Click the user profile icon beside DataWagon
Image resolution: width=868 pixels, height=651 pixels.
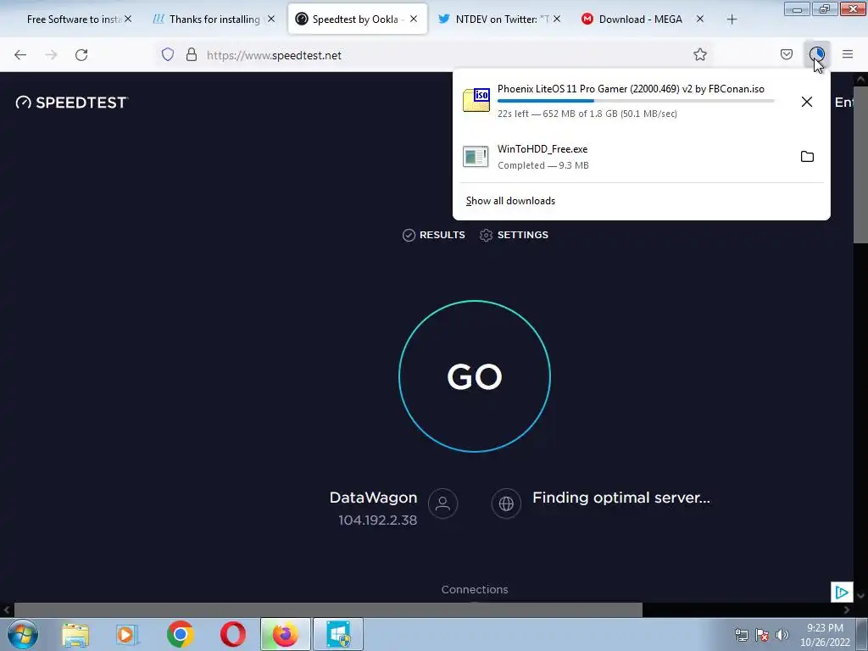click(x=442, y=504)
